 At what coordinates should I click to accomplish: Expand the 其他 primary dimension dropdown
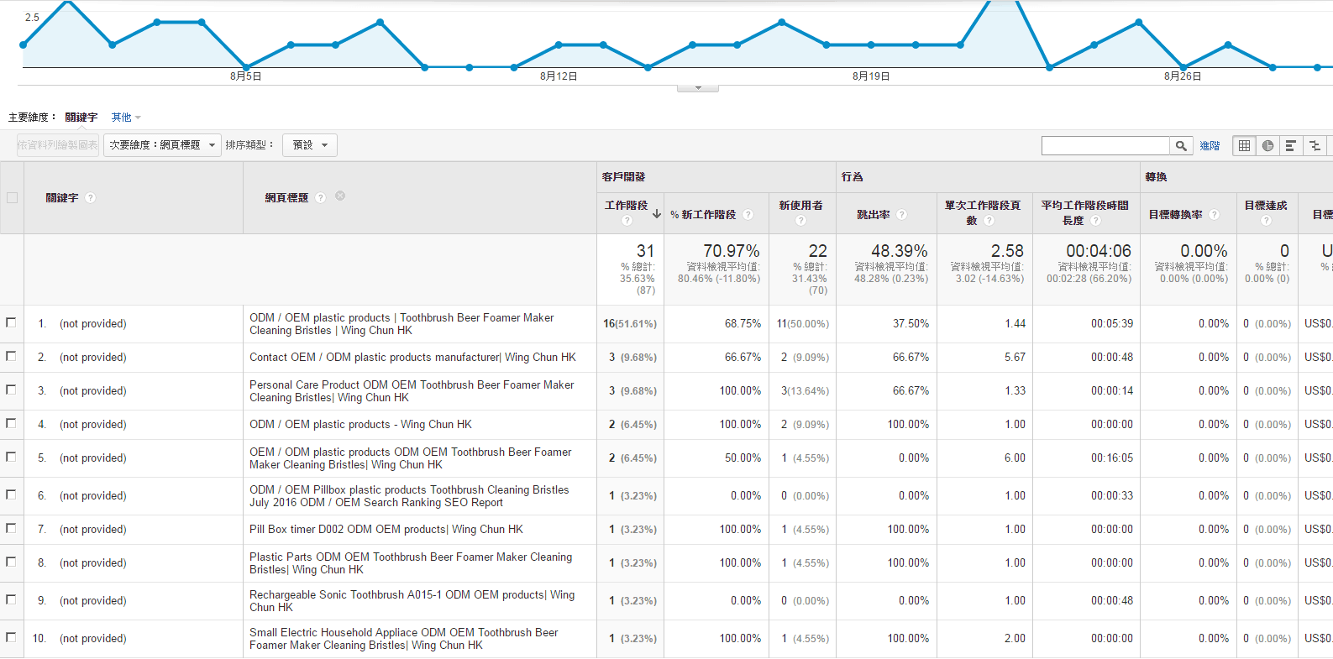tap(126, 118)
